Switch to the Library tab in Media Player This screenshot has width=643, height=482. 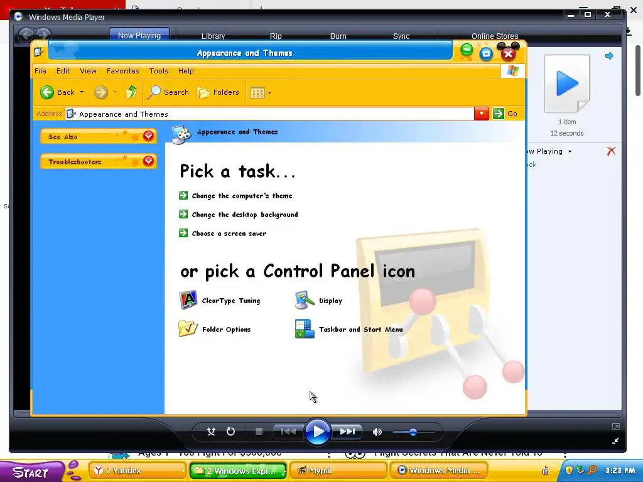coord(213,36)
